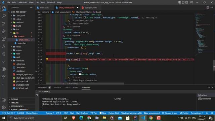Open Dart DevTools from status bar
Viewport: 215px width, 121px height.
[82, 113]
